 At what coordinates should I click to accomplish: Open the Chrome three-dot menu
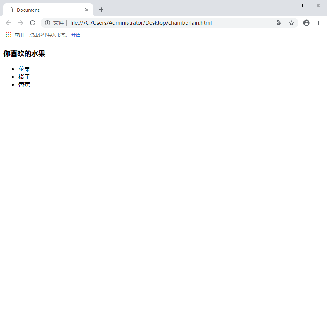(318, 23)
